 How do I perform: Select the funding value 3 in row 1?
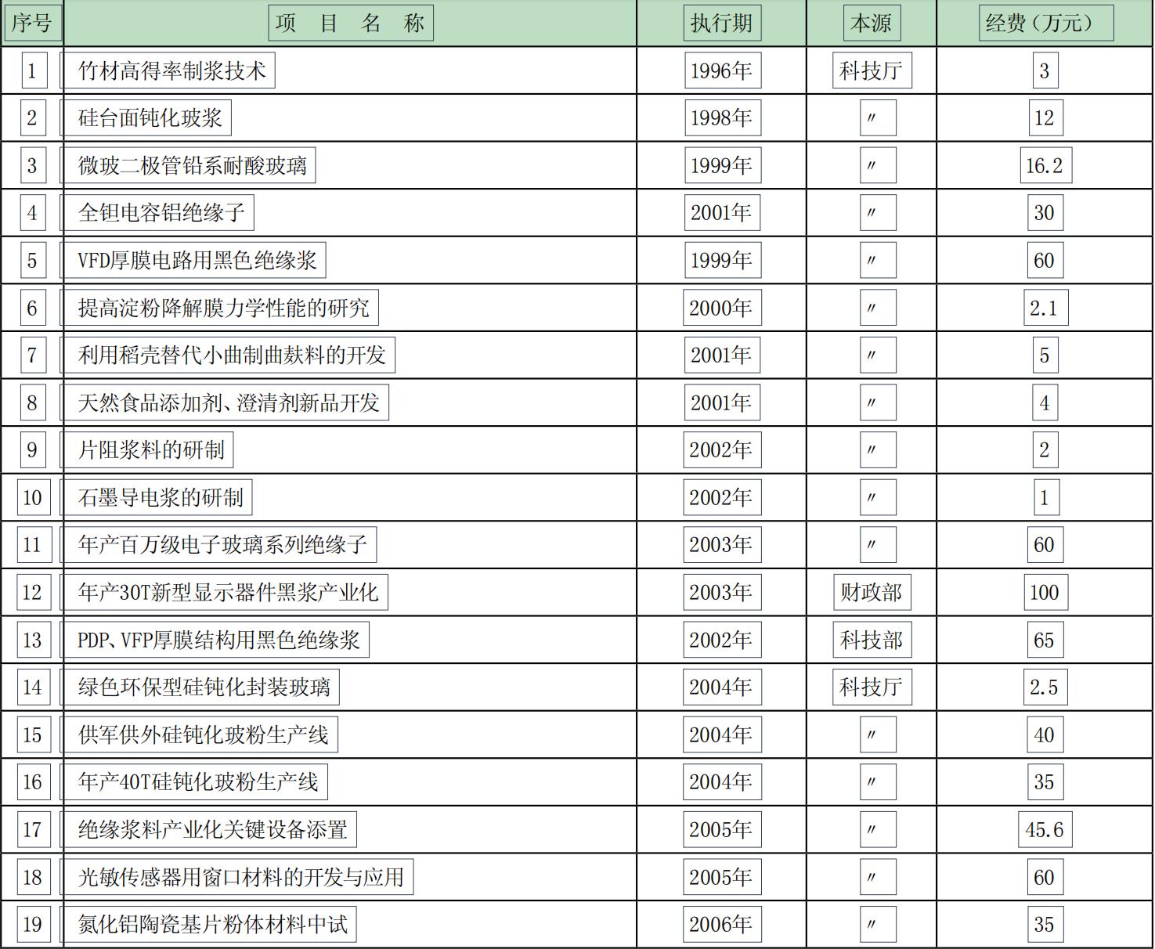click(1045, 70)
